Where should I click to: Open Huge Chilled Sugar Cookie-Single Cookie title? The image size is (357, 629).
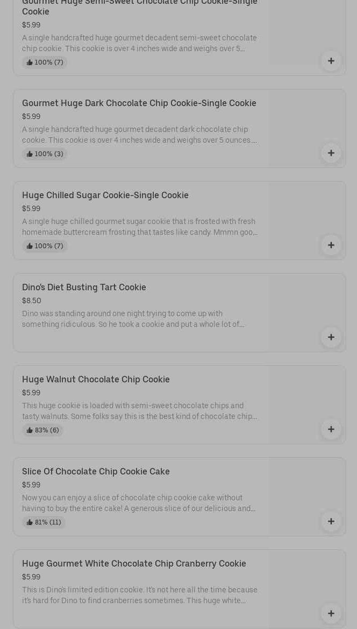[x=105, y=195]
